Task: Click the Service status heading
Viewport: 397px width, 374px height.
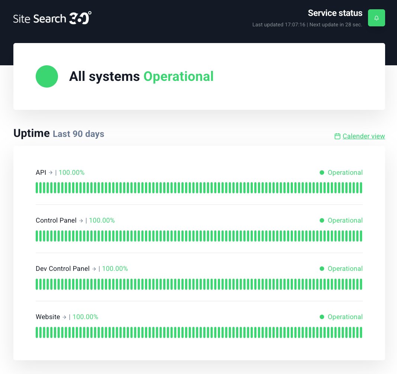Action: coord(335,13)
